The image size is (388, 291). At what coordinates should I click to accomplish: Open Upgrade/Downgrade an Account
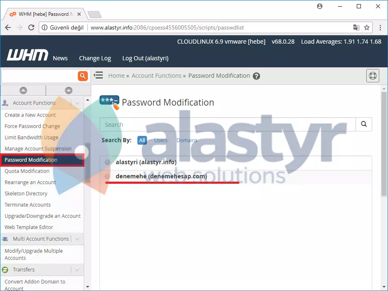point(42,216)
